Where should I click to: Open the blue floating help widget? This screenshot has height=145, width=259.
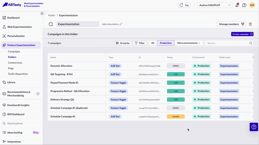(254, 127)
